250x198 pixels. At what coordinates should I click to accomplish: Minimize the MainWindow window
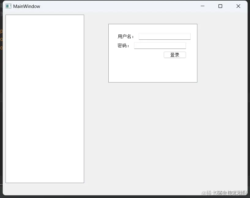click(x=202, y=6)
